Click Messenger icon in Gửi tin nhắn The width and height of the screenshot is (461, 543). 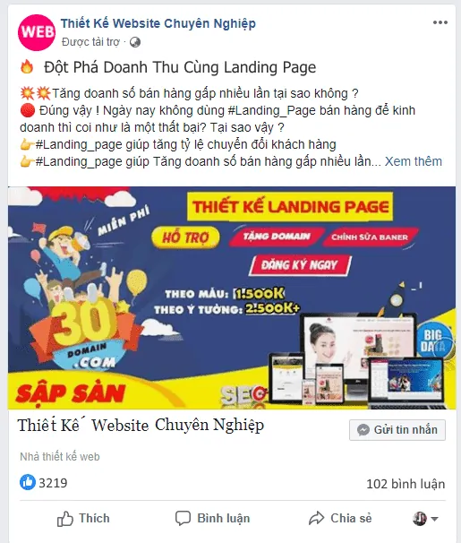click(363, 430)
